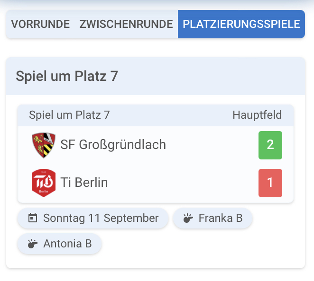The height and width of the screenshot is (281, 314).
Task: Click the Hauptfeld field label
Action: [x=257, y=115]
